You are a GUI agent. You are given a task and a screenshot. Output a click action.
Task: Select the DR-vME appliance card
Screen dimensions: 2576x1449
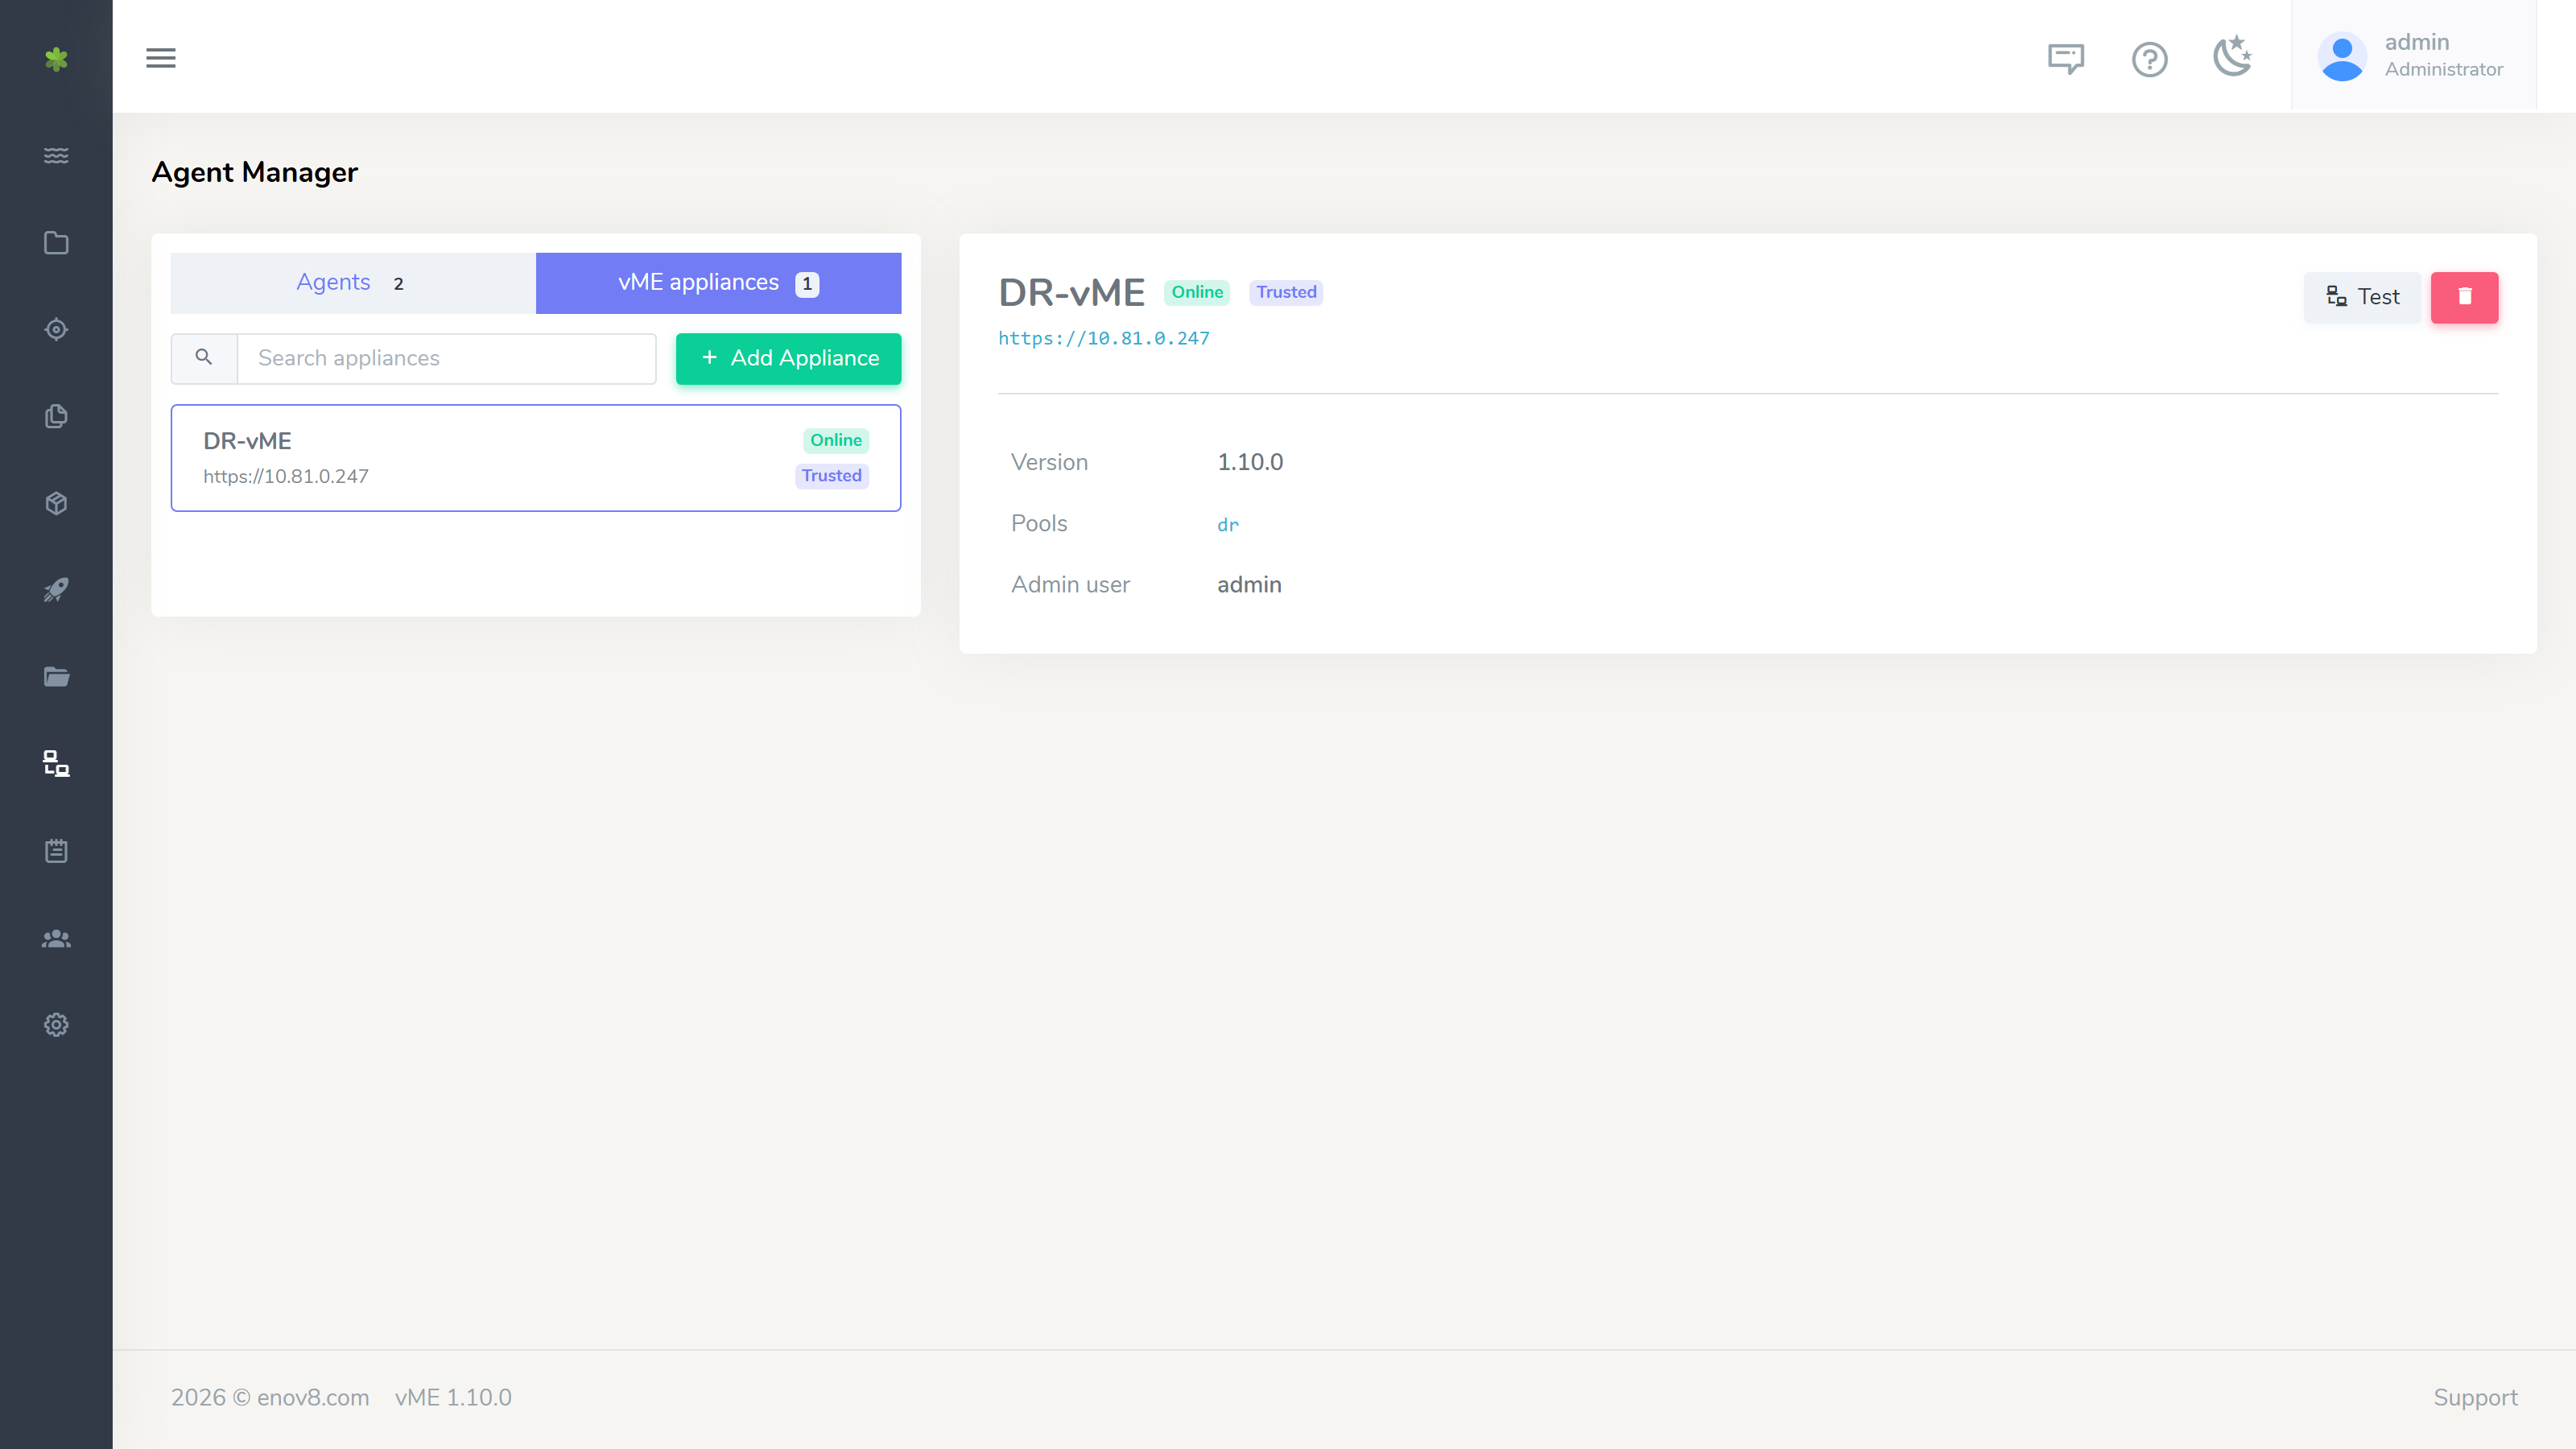coord(536,458)
